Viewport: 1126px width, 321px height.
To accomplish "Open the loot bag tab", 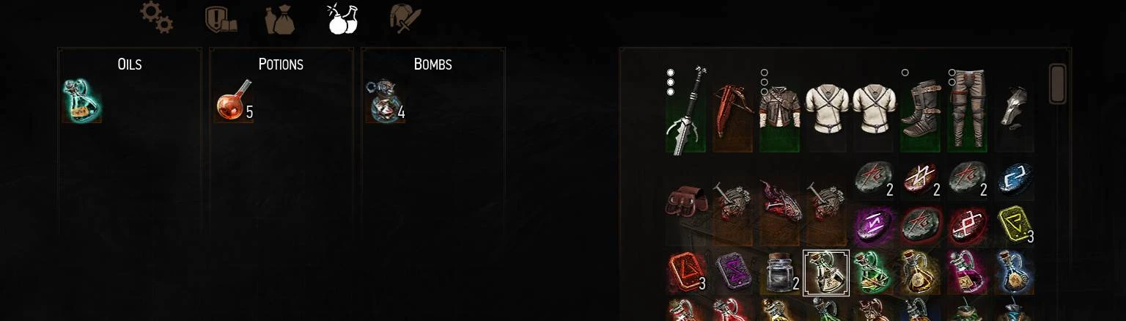I will [x=279, y=19].
